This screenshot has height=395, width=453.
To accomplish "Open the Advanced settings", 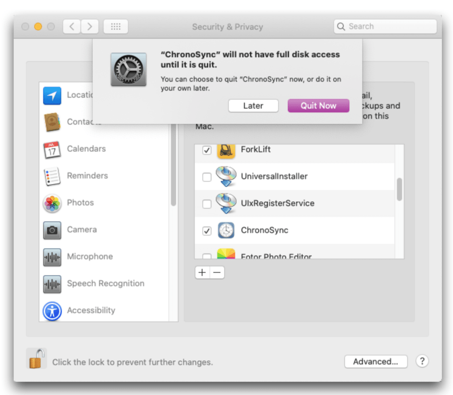I will (x=375, y=361).
